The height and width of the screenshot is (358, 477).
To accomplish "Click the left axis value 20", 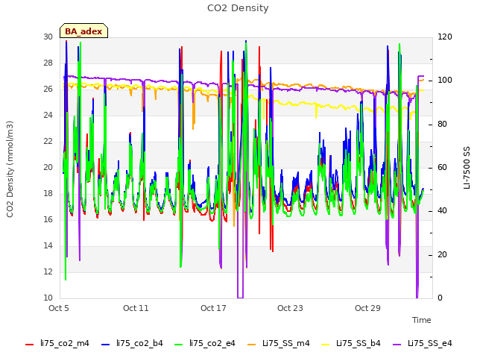I will click(x=48, y=167).
